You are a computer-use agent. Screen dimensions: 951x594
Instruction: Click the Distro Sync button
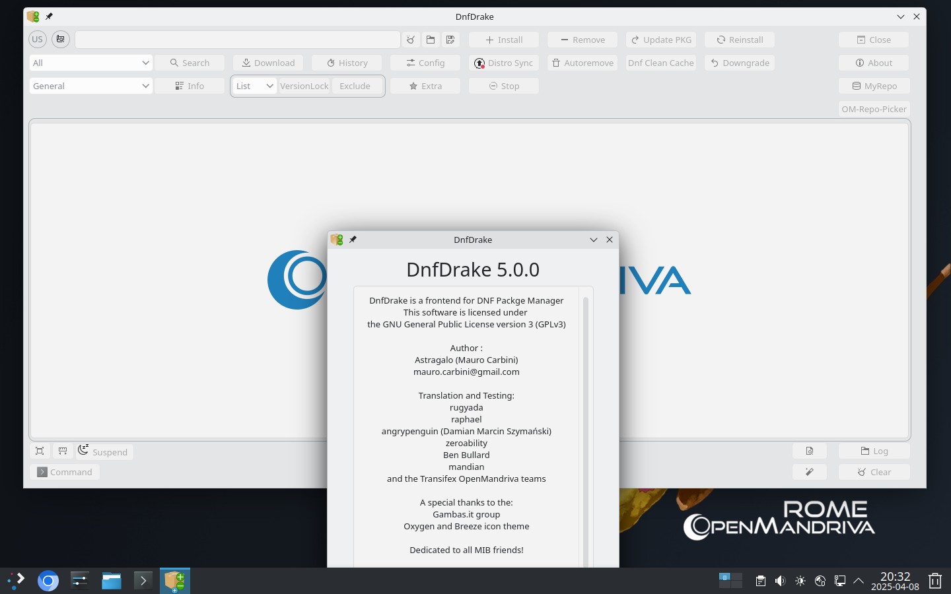coord(504,63)
